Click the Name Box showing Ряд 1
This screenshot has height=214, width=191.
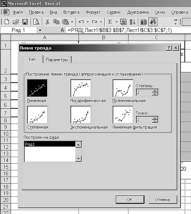[19, 30]
